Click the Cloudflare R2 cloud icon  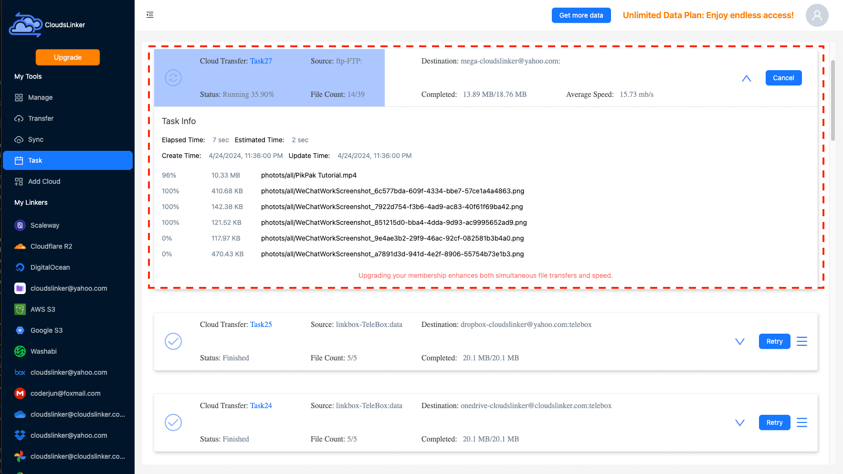click(20, 246)
